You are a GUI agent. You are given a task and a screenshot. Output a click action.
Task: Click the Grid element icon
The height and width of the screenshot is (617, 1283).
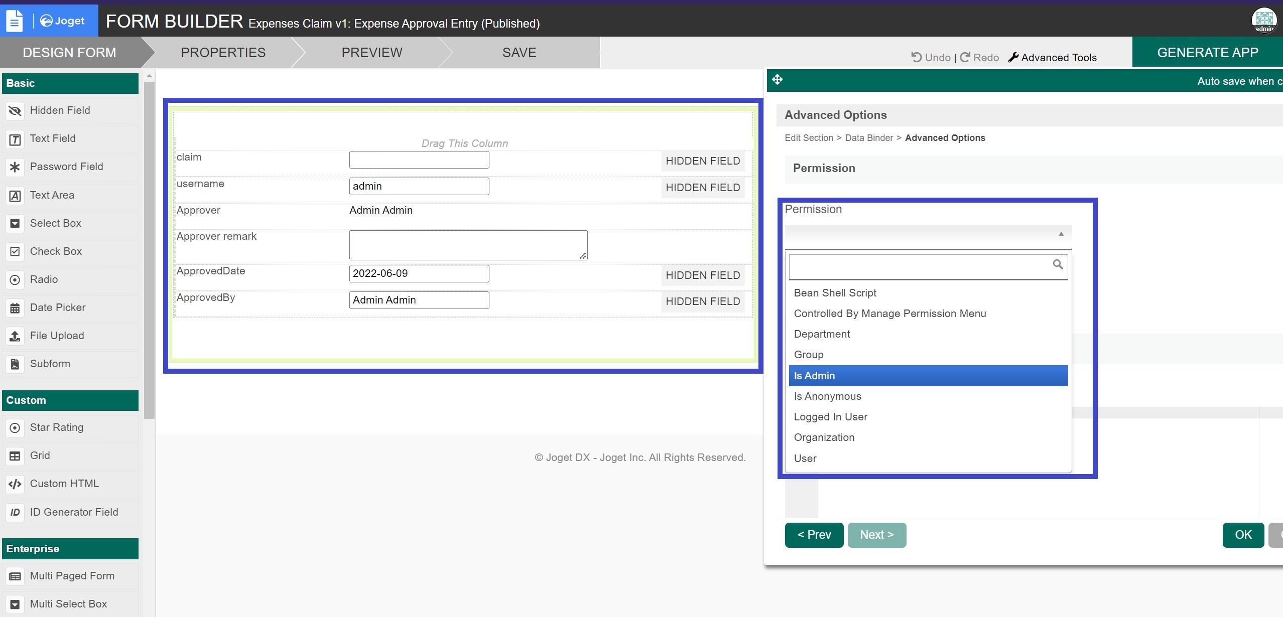15,456
